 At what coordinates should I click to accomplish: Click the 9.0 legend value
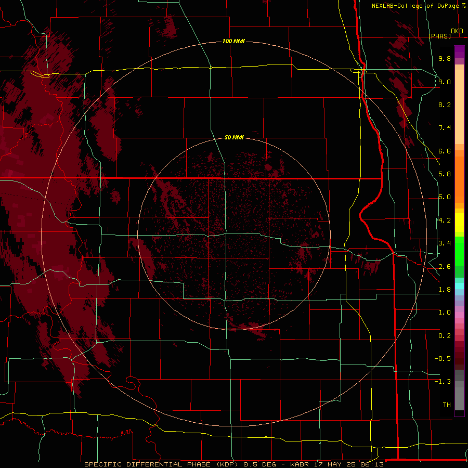coord(445,82)
